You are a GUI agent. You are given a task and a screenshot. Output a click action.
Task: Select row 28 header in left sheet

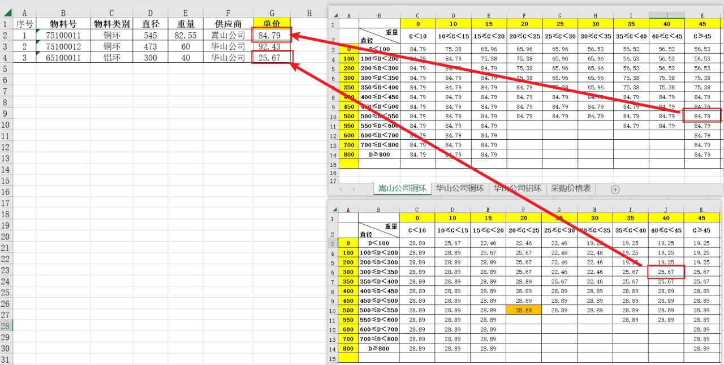6,327
